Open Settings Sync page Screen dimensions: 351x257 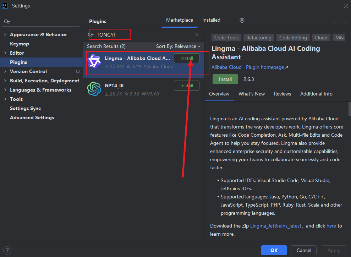(25, 108)
